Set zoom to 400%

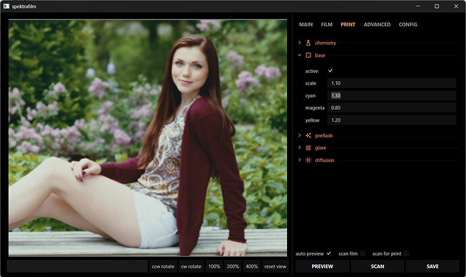coord(252,266)
